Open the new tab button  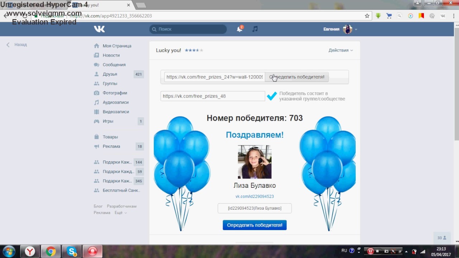[x=141, y=5]
